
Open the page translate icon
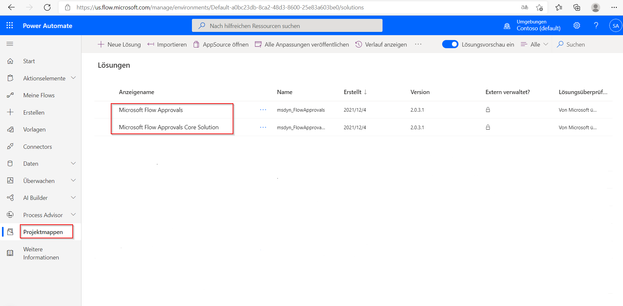pos(525,7)
